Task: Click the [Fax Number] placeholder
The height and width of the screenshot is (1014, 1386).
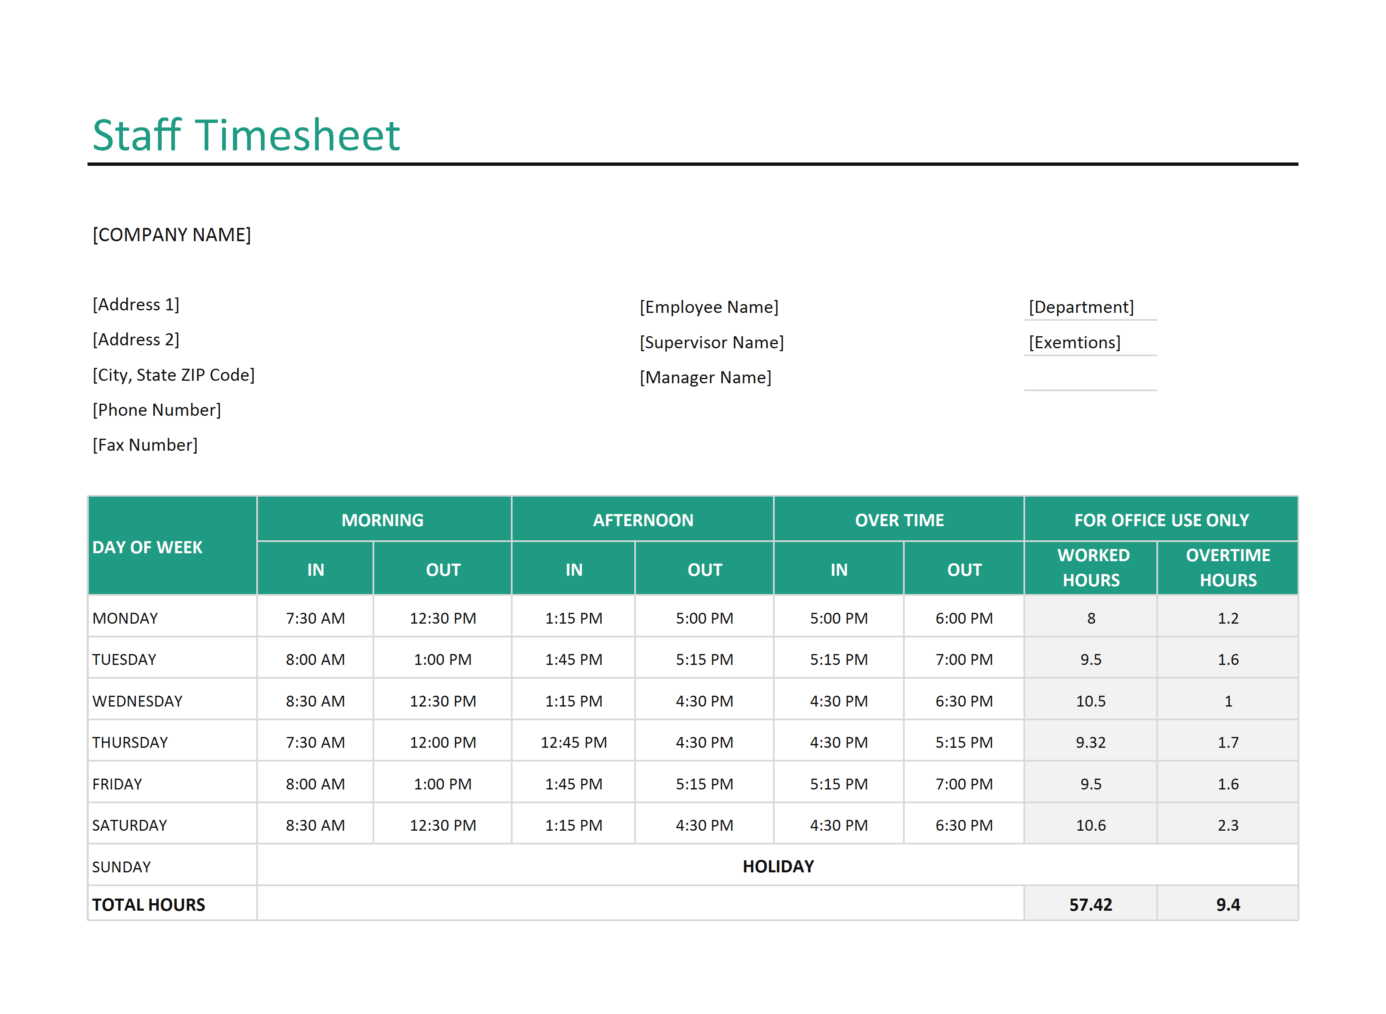Action: click(145, 445)
